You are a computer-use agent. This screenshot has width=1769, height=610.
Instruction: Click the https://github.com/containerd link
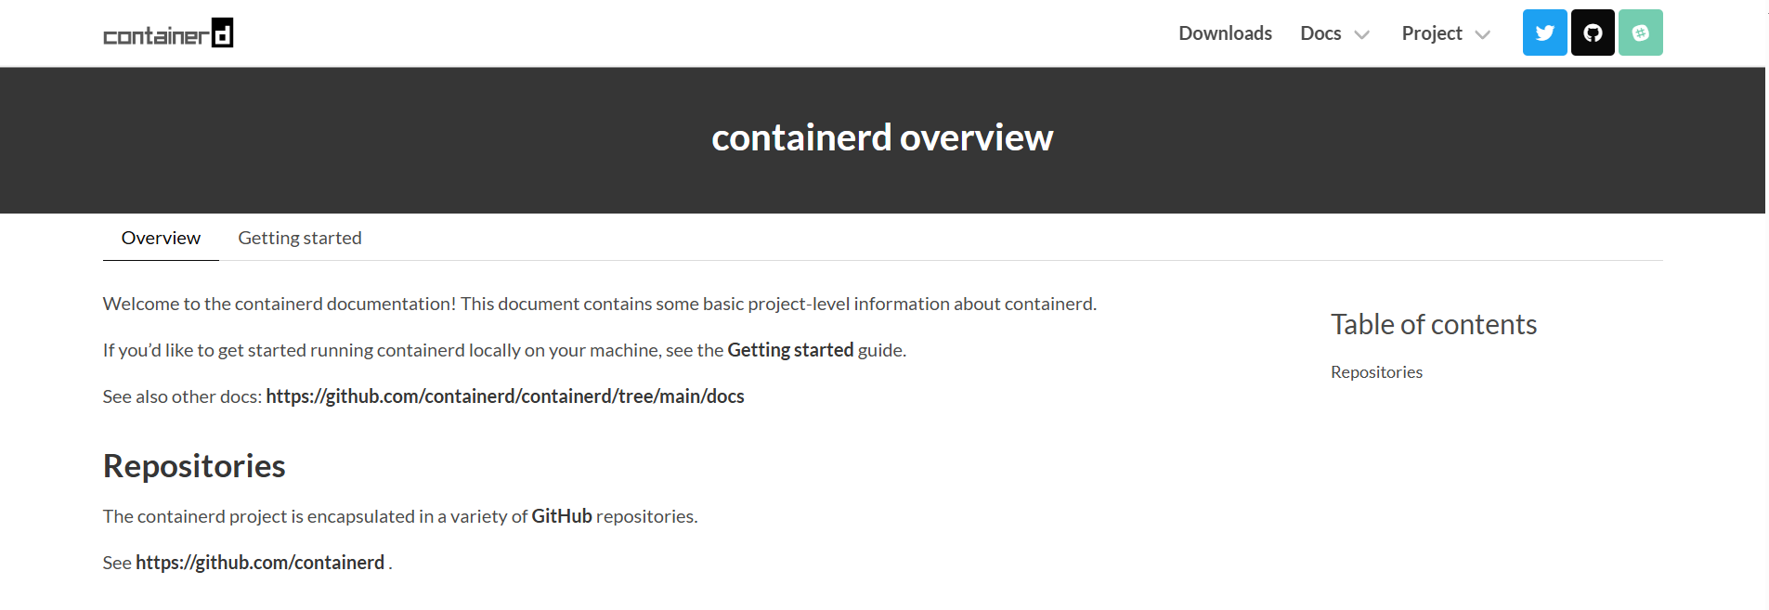pyautogui.click(x=259, y=562)
